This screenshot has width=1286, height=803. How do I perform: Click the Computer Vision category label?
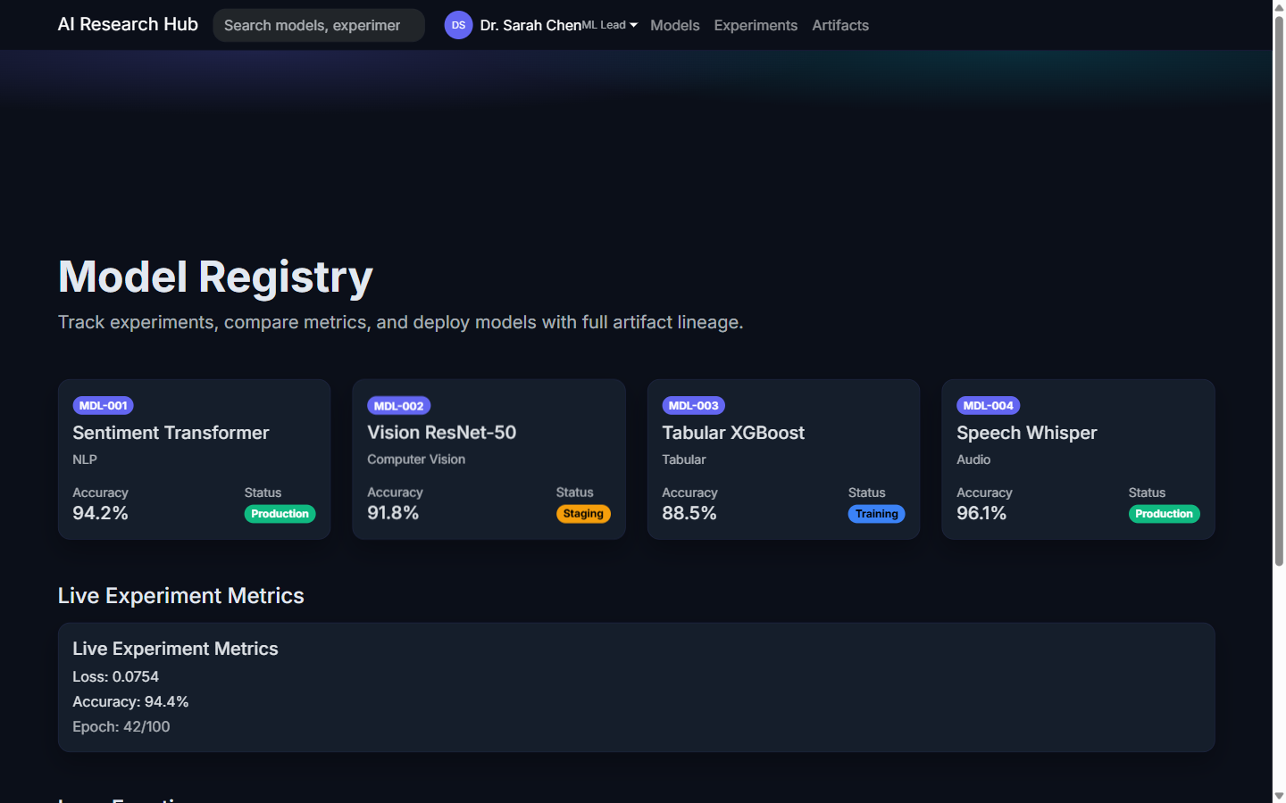pos(416,459)
